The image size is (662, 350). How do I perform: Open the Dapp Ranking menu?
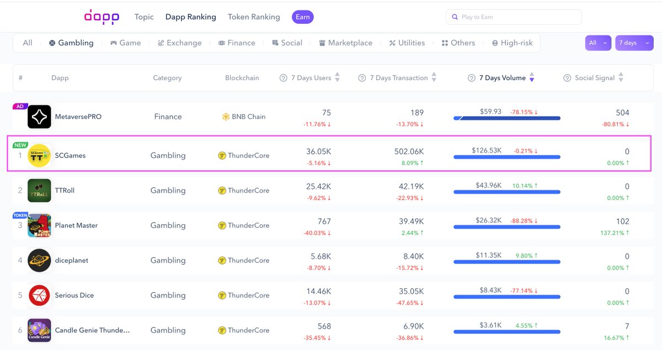coord(191,17)
